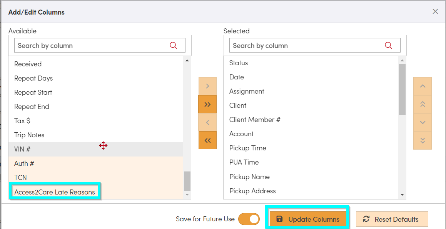Focus the Available search by column field
The width and height of the screenshot is (446, 229).
point(90,45)
